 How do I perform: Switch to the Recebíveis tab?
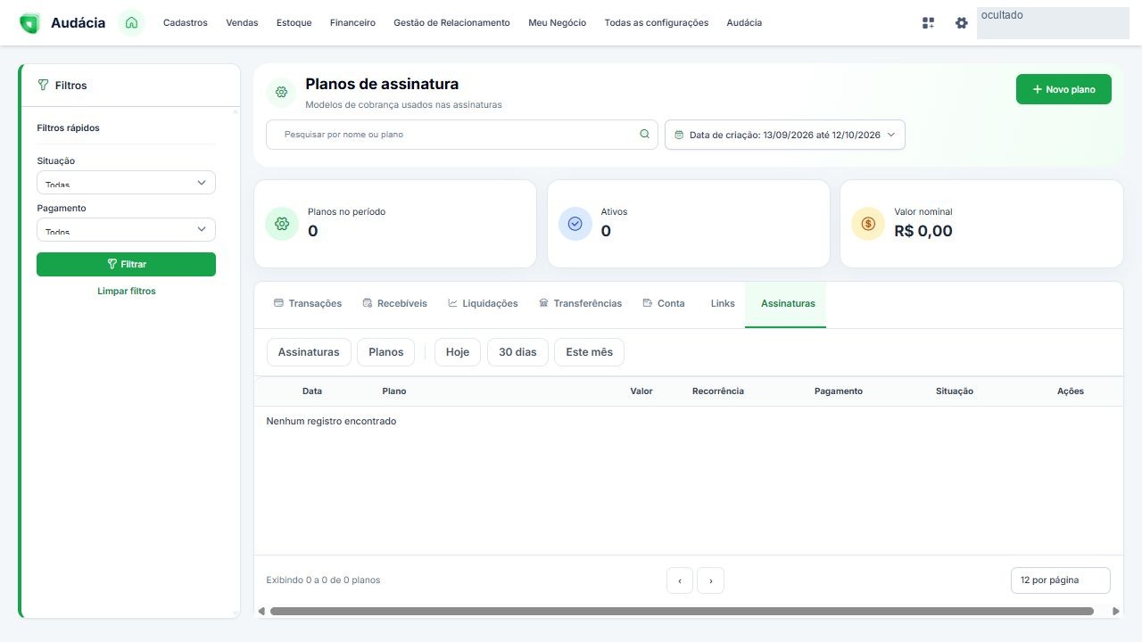pos(395,304)
